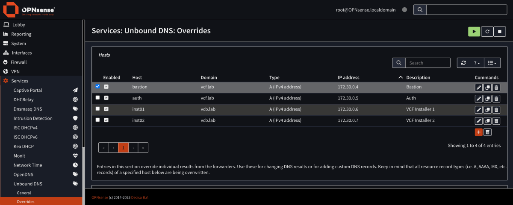This screenshot has width=513, height=205.
Task: Edit the inst02 host override
Action: pos(479,121)
